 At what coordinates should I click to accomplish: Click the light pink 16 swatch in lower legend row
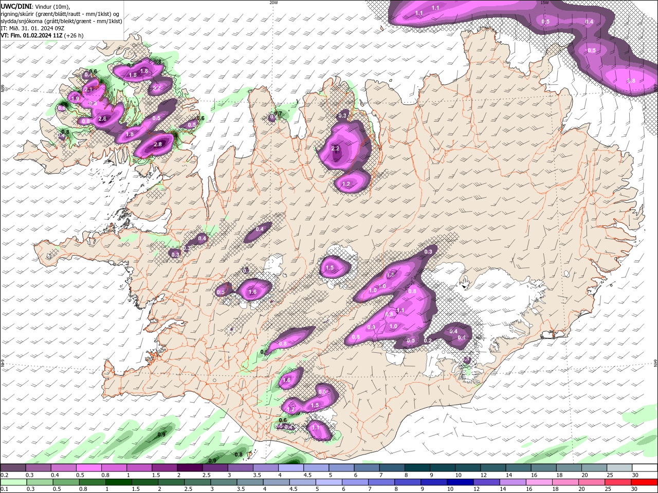click(x=539, y=482)
